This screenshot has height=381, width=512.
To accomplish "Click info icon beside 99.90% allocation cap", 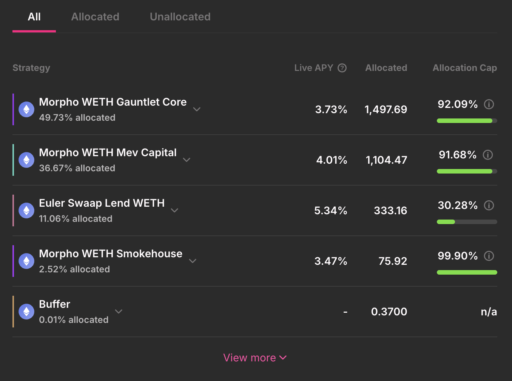I will click(x=489, y=256).
